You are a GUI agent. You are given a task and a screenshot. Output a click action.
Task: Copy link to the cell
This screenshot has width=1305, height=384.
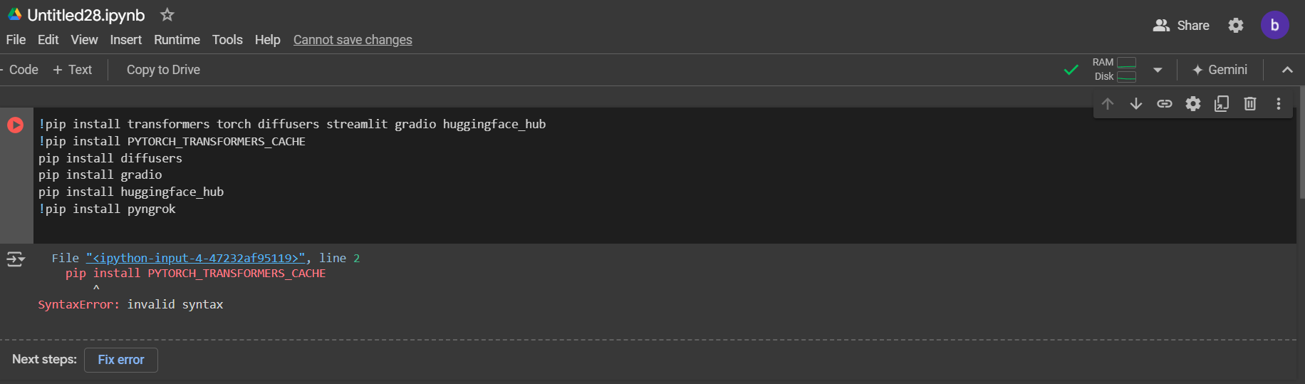[x=1165, y=104]
